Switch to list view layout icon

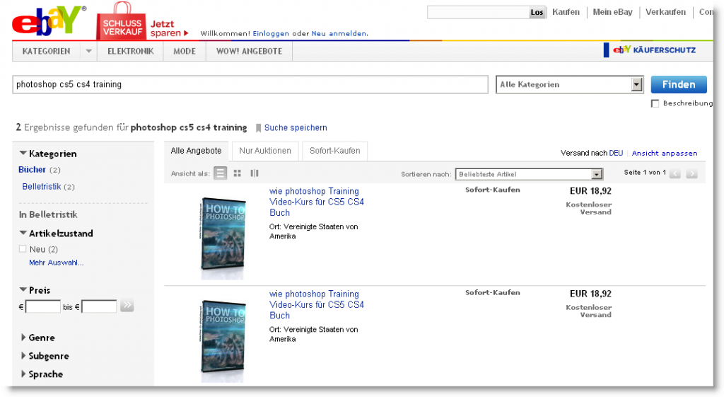(x=221, y=173)
